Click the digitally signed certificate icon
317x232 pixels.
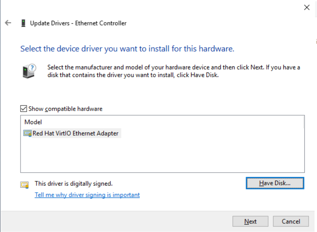coord(25,185)
